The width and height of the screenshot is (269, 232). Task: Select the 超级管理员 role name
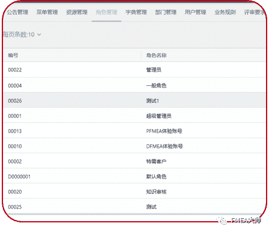(x=159, y=116)
